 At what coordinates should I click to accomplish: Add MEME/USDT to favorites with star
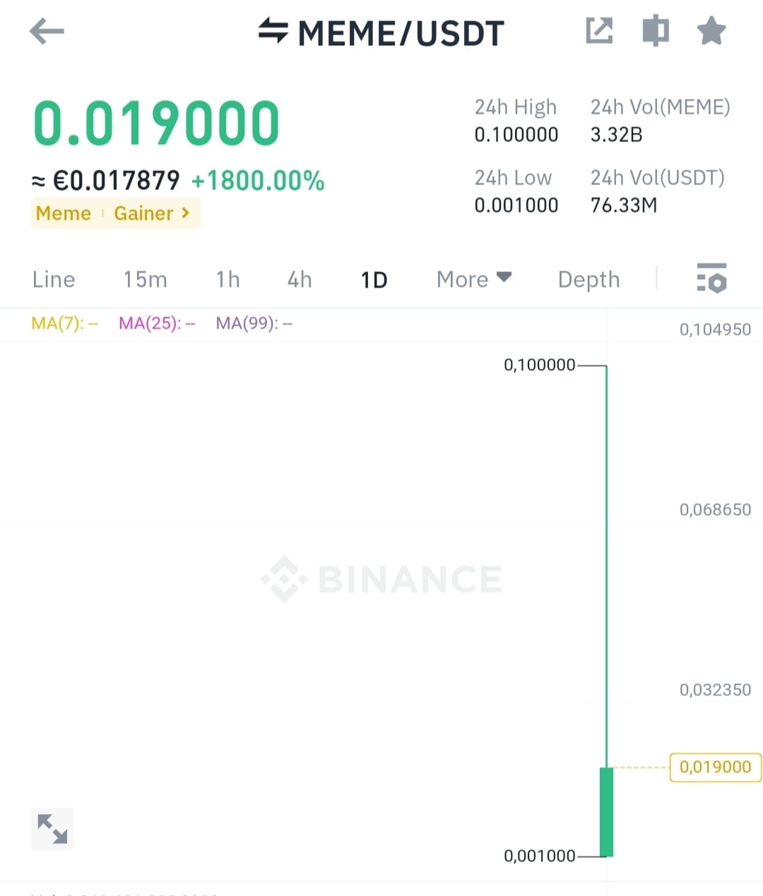[711, 31]
